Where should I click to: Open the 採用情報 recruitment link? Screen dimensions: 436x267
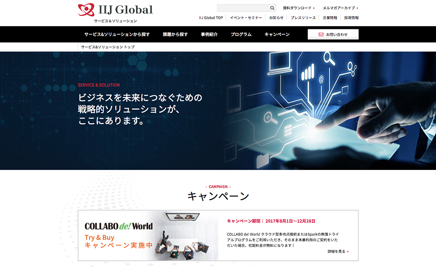coord(351,18)
